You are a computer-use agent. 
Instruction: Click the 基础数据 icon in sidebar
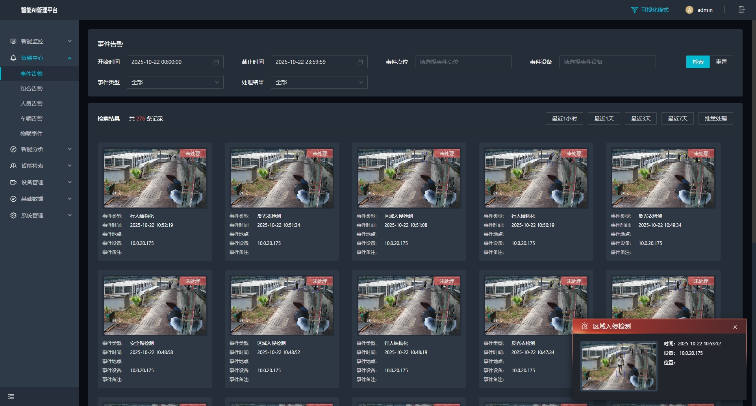[x=13, y=199]
